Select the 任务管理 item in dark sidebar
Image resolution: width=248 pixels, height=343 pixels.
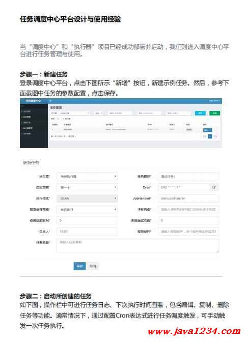[26, 117]
